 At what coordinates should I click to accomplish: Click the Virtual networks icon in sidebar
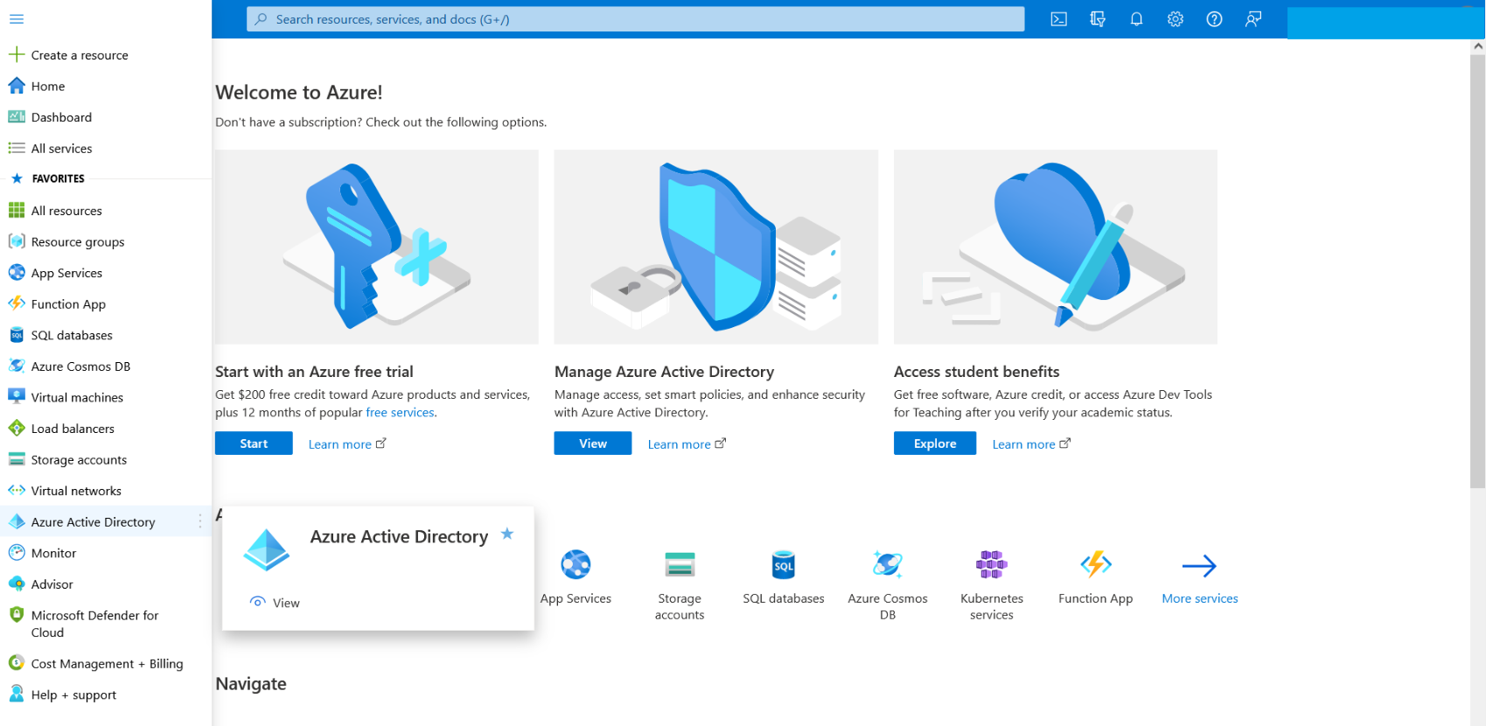coord(17,491)
